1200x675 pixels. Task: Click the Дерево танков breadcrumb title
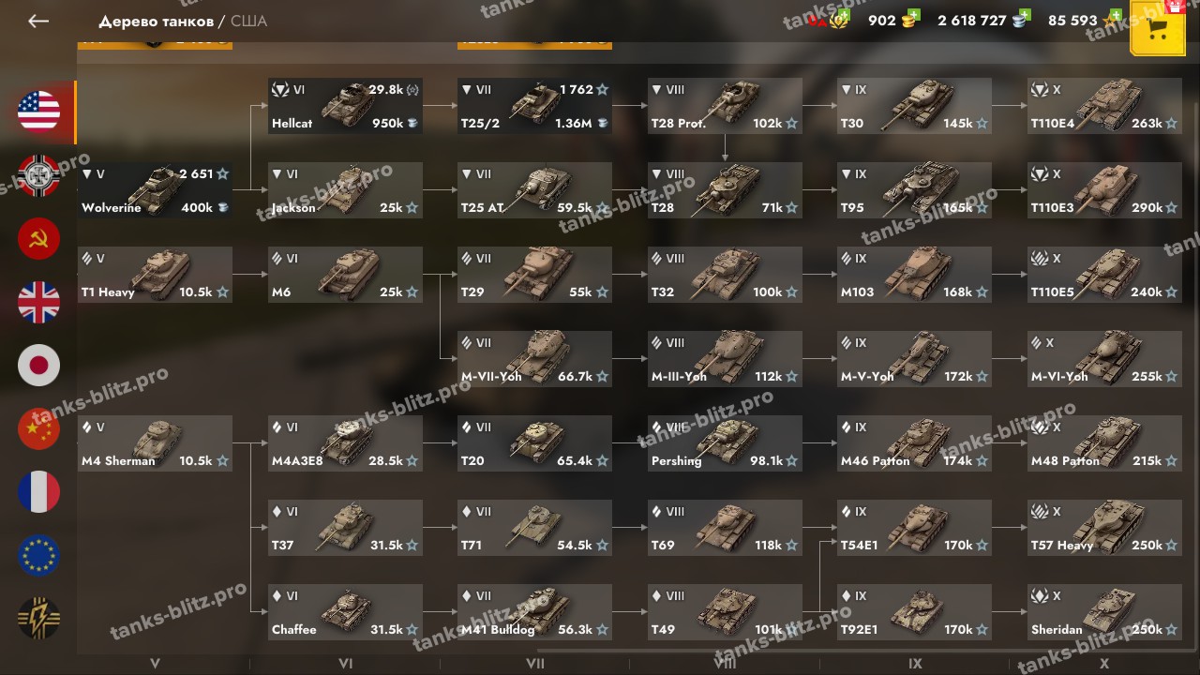coord(156,21)
